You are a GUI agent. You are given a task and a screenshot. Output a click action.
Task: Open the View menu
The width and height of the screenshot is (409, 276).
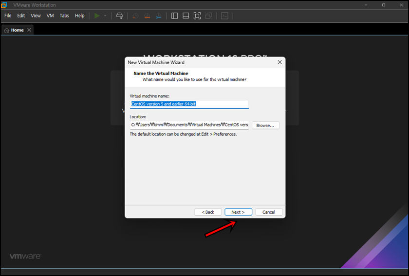click(x=36, y=16)
